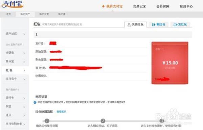Click the 红包使用流程 heading
The image size is (203, 130).
tap(44, 112)
